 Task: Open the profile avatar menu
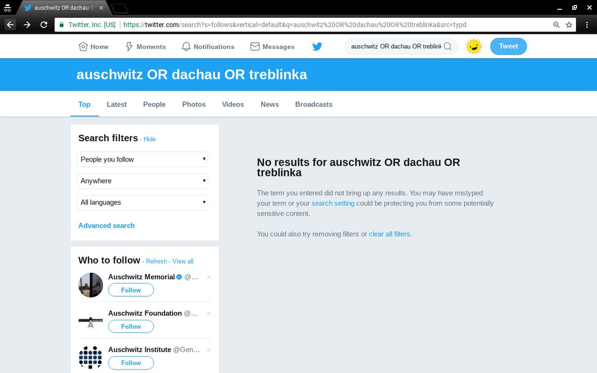click(x=474, y=46)
